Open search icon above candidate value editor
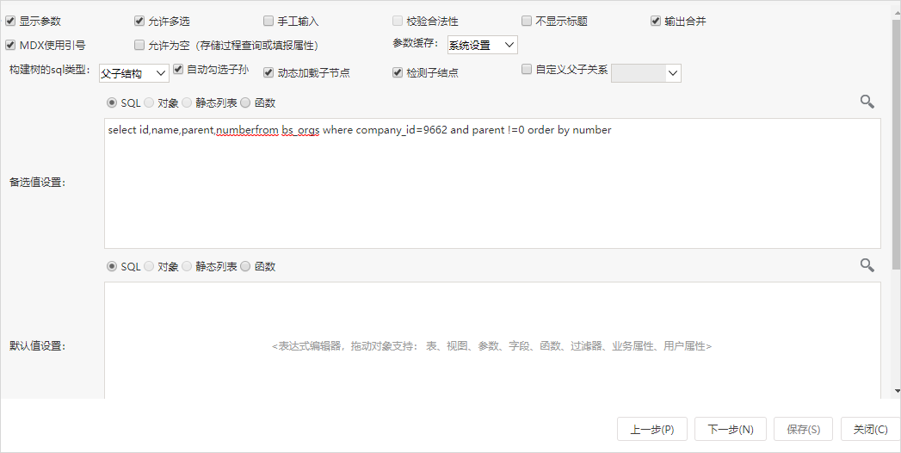Screen dimensions: 901x453 [867, 102]
